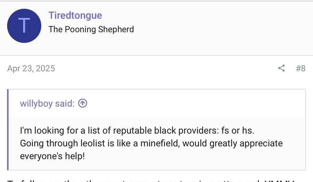This screenshot has height=182, width=313.
Task: Click the cut-off reply text below the quote
Action: 151,181
